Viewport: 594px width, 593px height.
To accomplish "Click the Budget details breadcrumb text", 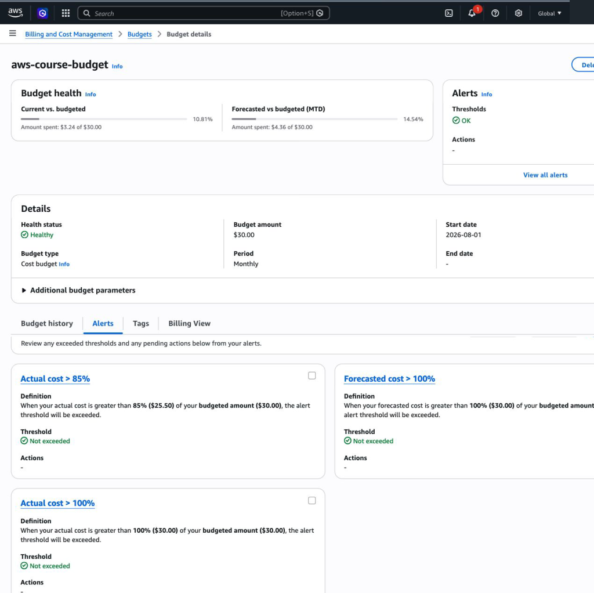I will [x=189, y=34].
